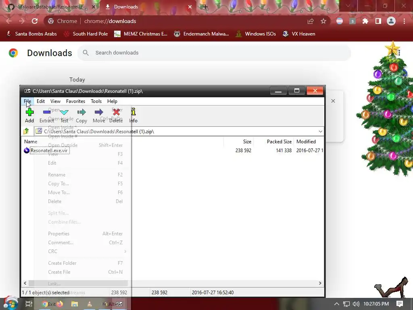Image resolution: width=413 pixels, height=310 pixels.
Task: Click the gray 'S' extension icon
Action: pos(353,21)
